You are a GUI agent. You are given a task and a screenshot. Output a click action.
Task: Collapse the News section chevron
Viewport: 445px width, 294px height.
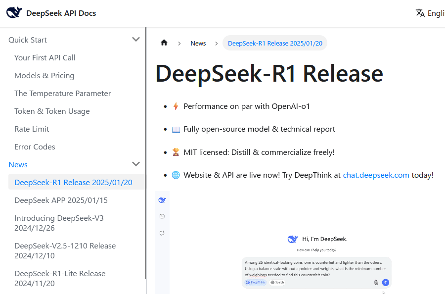136,164
